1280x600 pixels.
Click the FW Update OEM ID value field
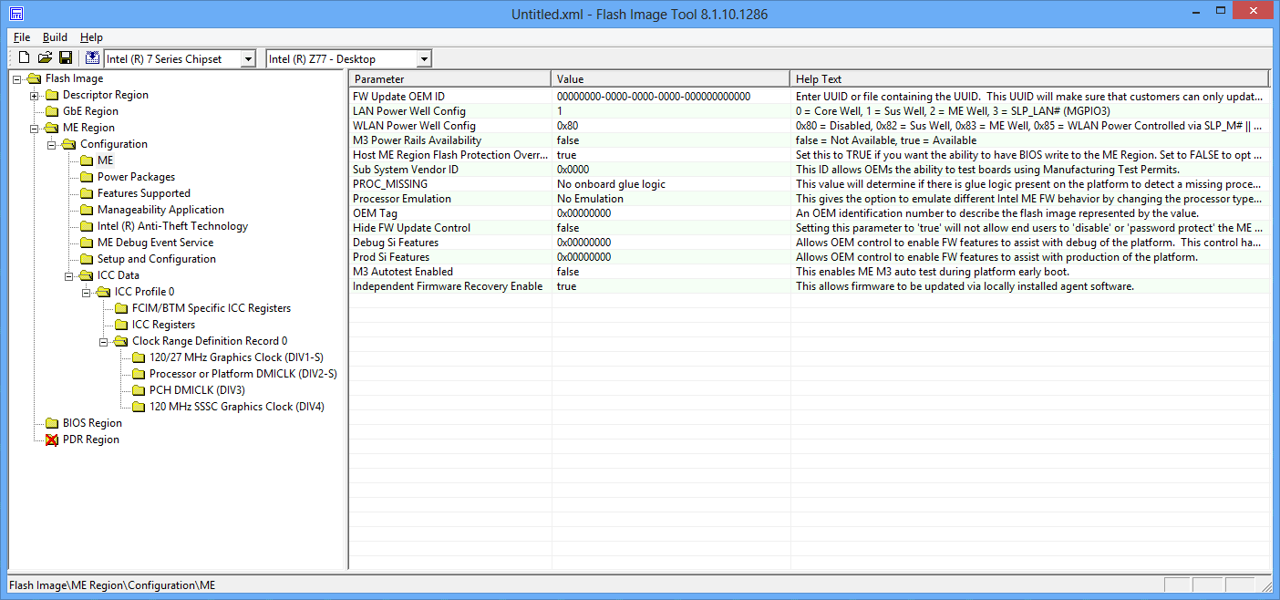tap(656, 96)
